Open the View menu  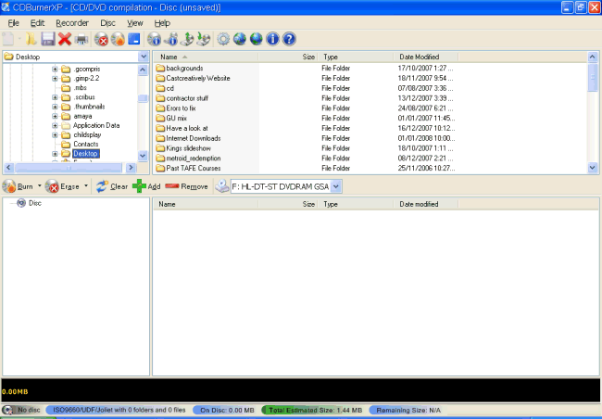(x=135, y=23)
